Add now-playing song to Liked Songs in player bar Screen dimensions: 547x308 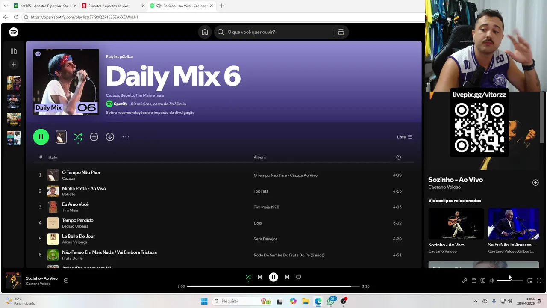click(66, 281)
